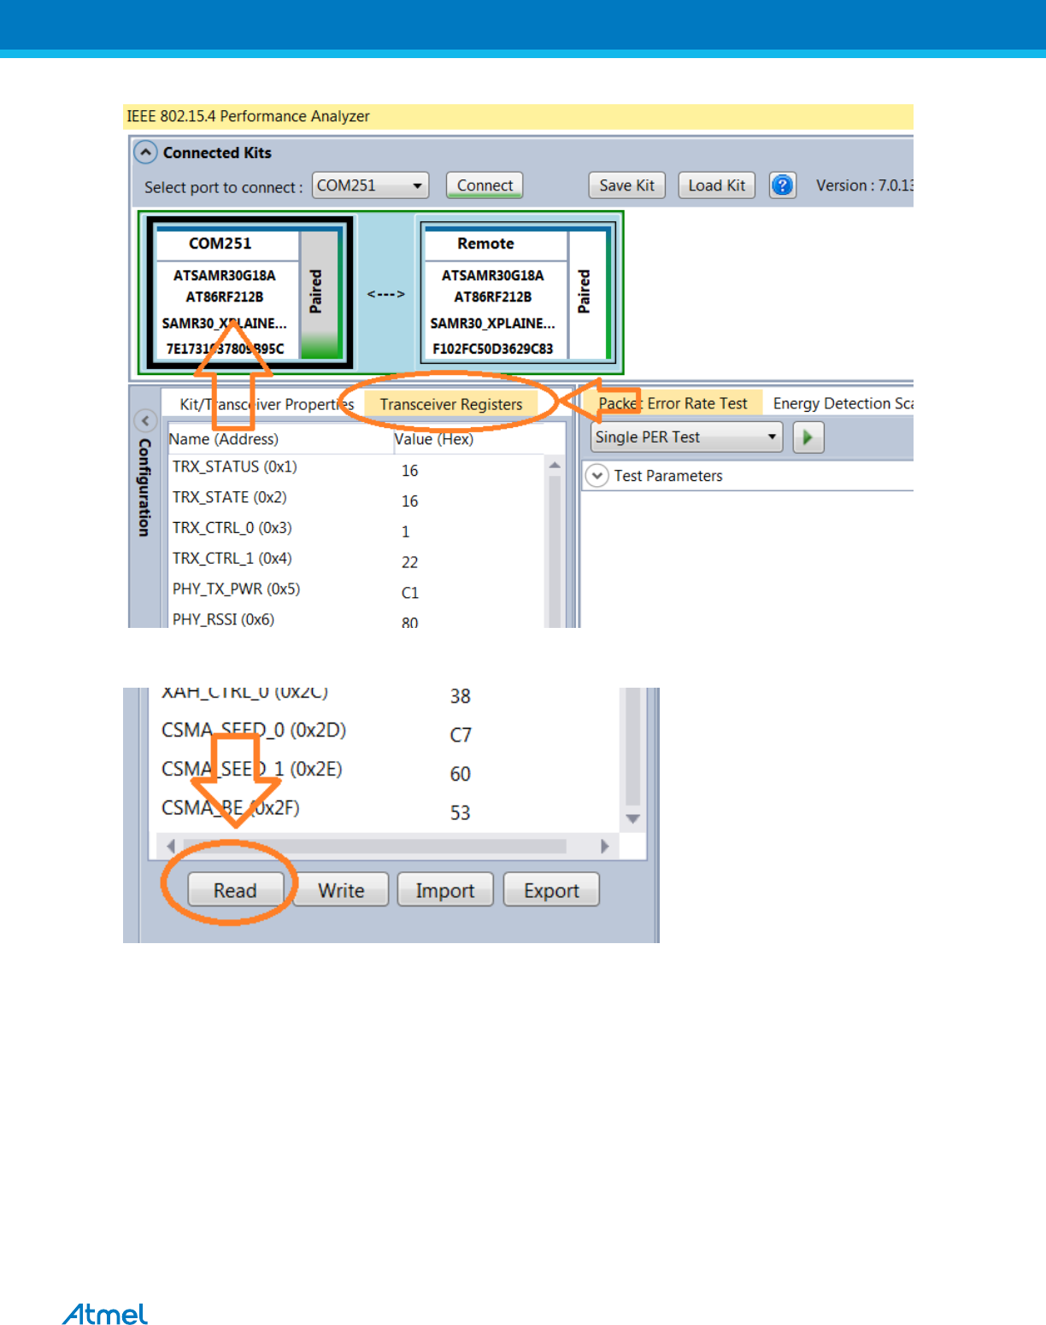Switch to Transceiver Registers tab
Image resolution: width=1046 pixels, height=1325 pixels.
coord(451,404)
